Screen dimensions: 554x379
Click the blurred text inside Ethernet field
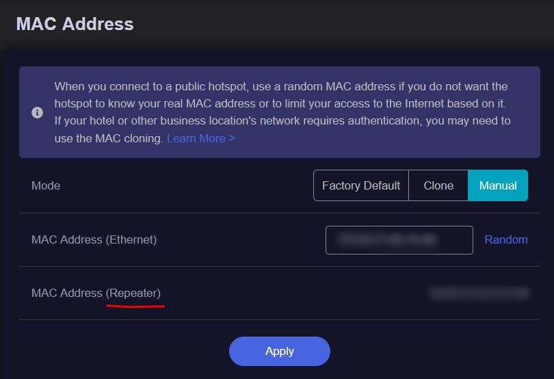tap(388, 240)
